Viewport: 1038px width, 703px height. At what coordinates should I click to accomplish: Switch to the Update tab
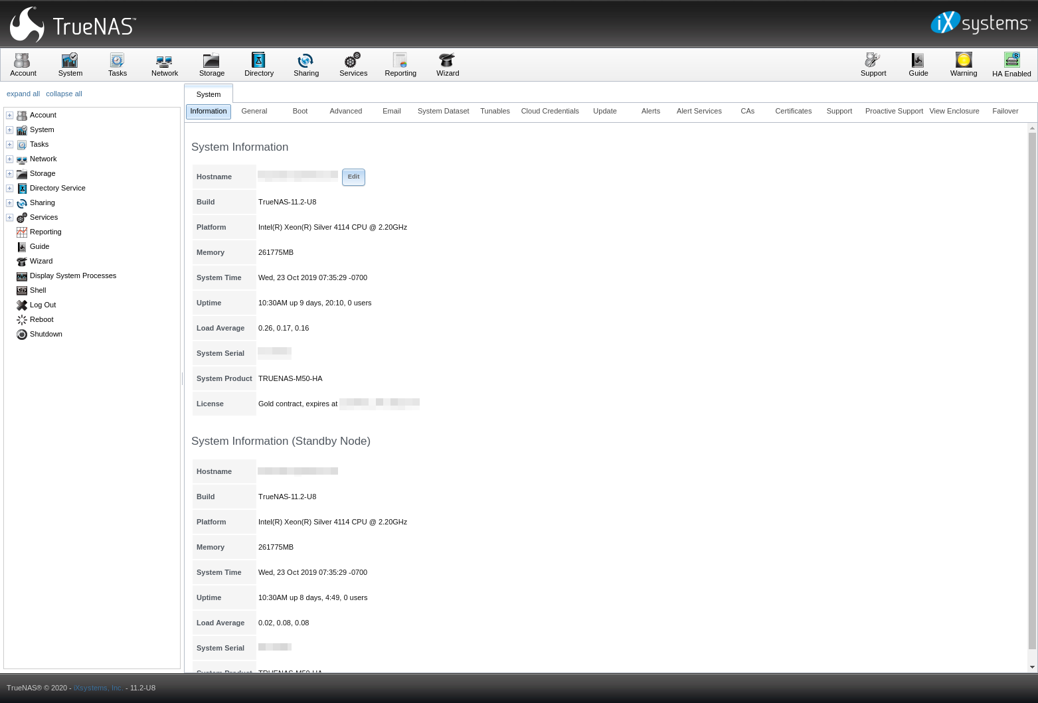click(x=605, y=111)
